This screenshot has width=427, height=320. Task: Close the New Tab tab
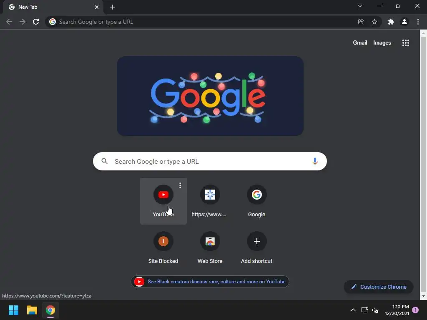(97, 7)
